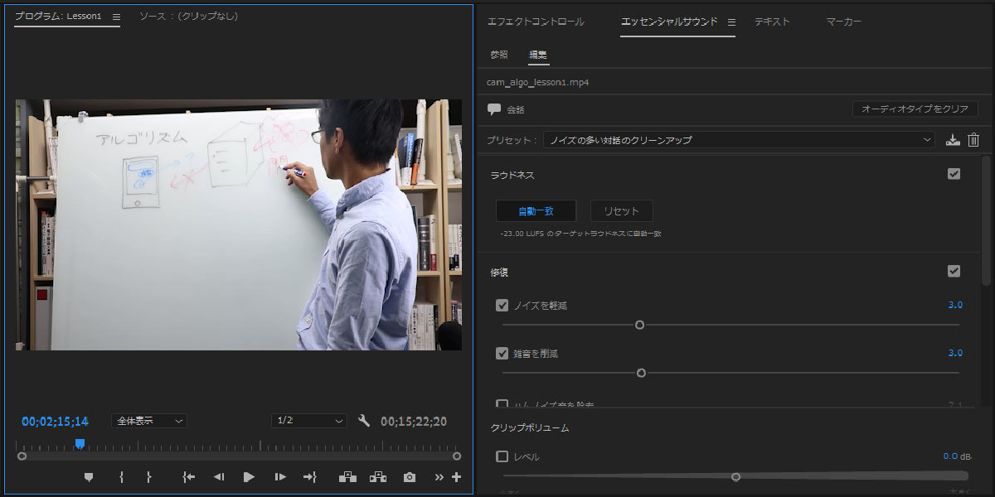Open the button editor plus icon
Image resolution: width=995 pixels, height=497 pixels.
[456, 476]
